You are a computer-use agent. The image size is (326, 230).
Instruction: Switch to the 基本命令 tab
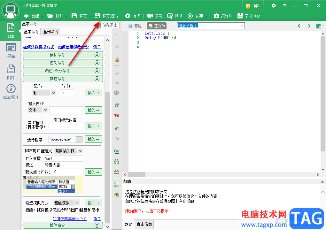click(x=31, y=32)
